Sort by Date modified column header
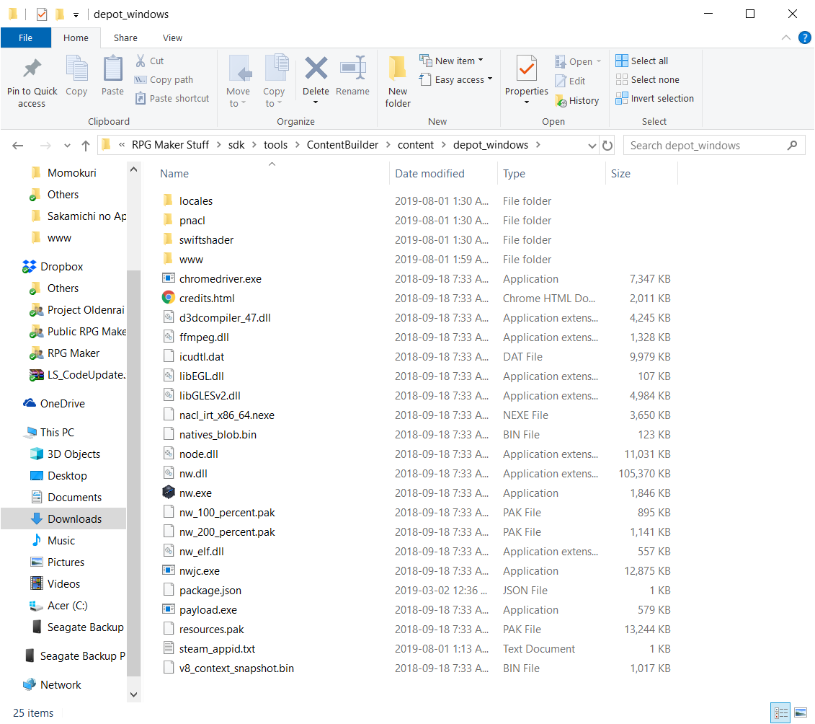This screenshot has width=815, height=724. pyautogui.click(x=443, y=174)
